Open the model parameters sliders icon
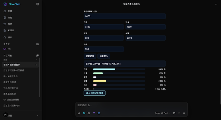The height and width of the screenshot is (120, 221). pos(174,113)
